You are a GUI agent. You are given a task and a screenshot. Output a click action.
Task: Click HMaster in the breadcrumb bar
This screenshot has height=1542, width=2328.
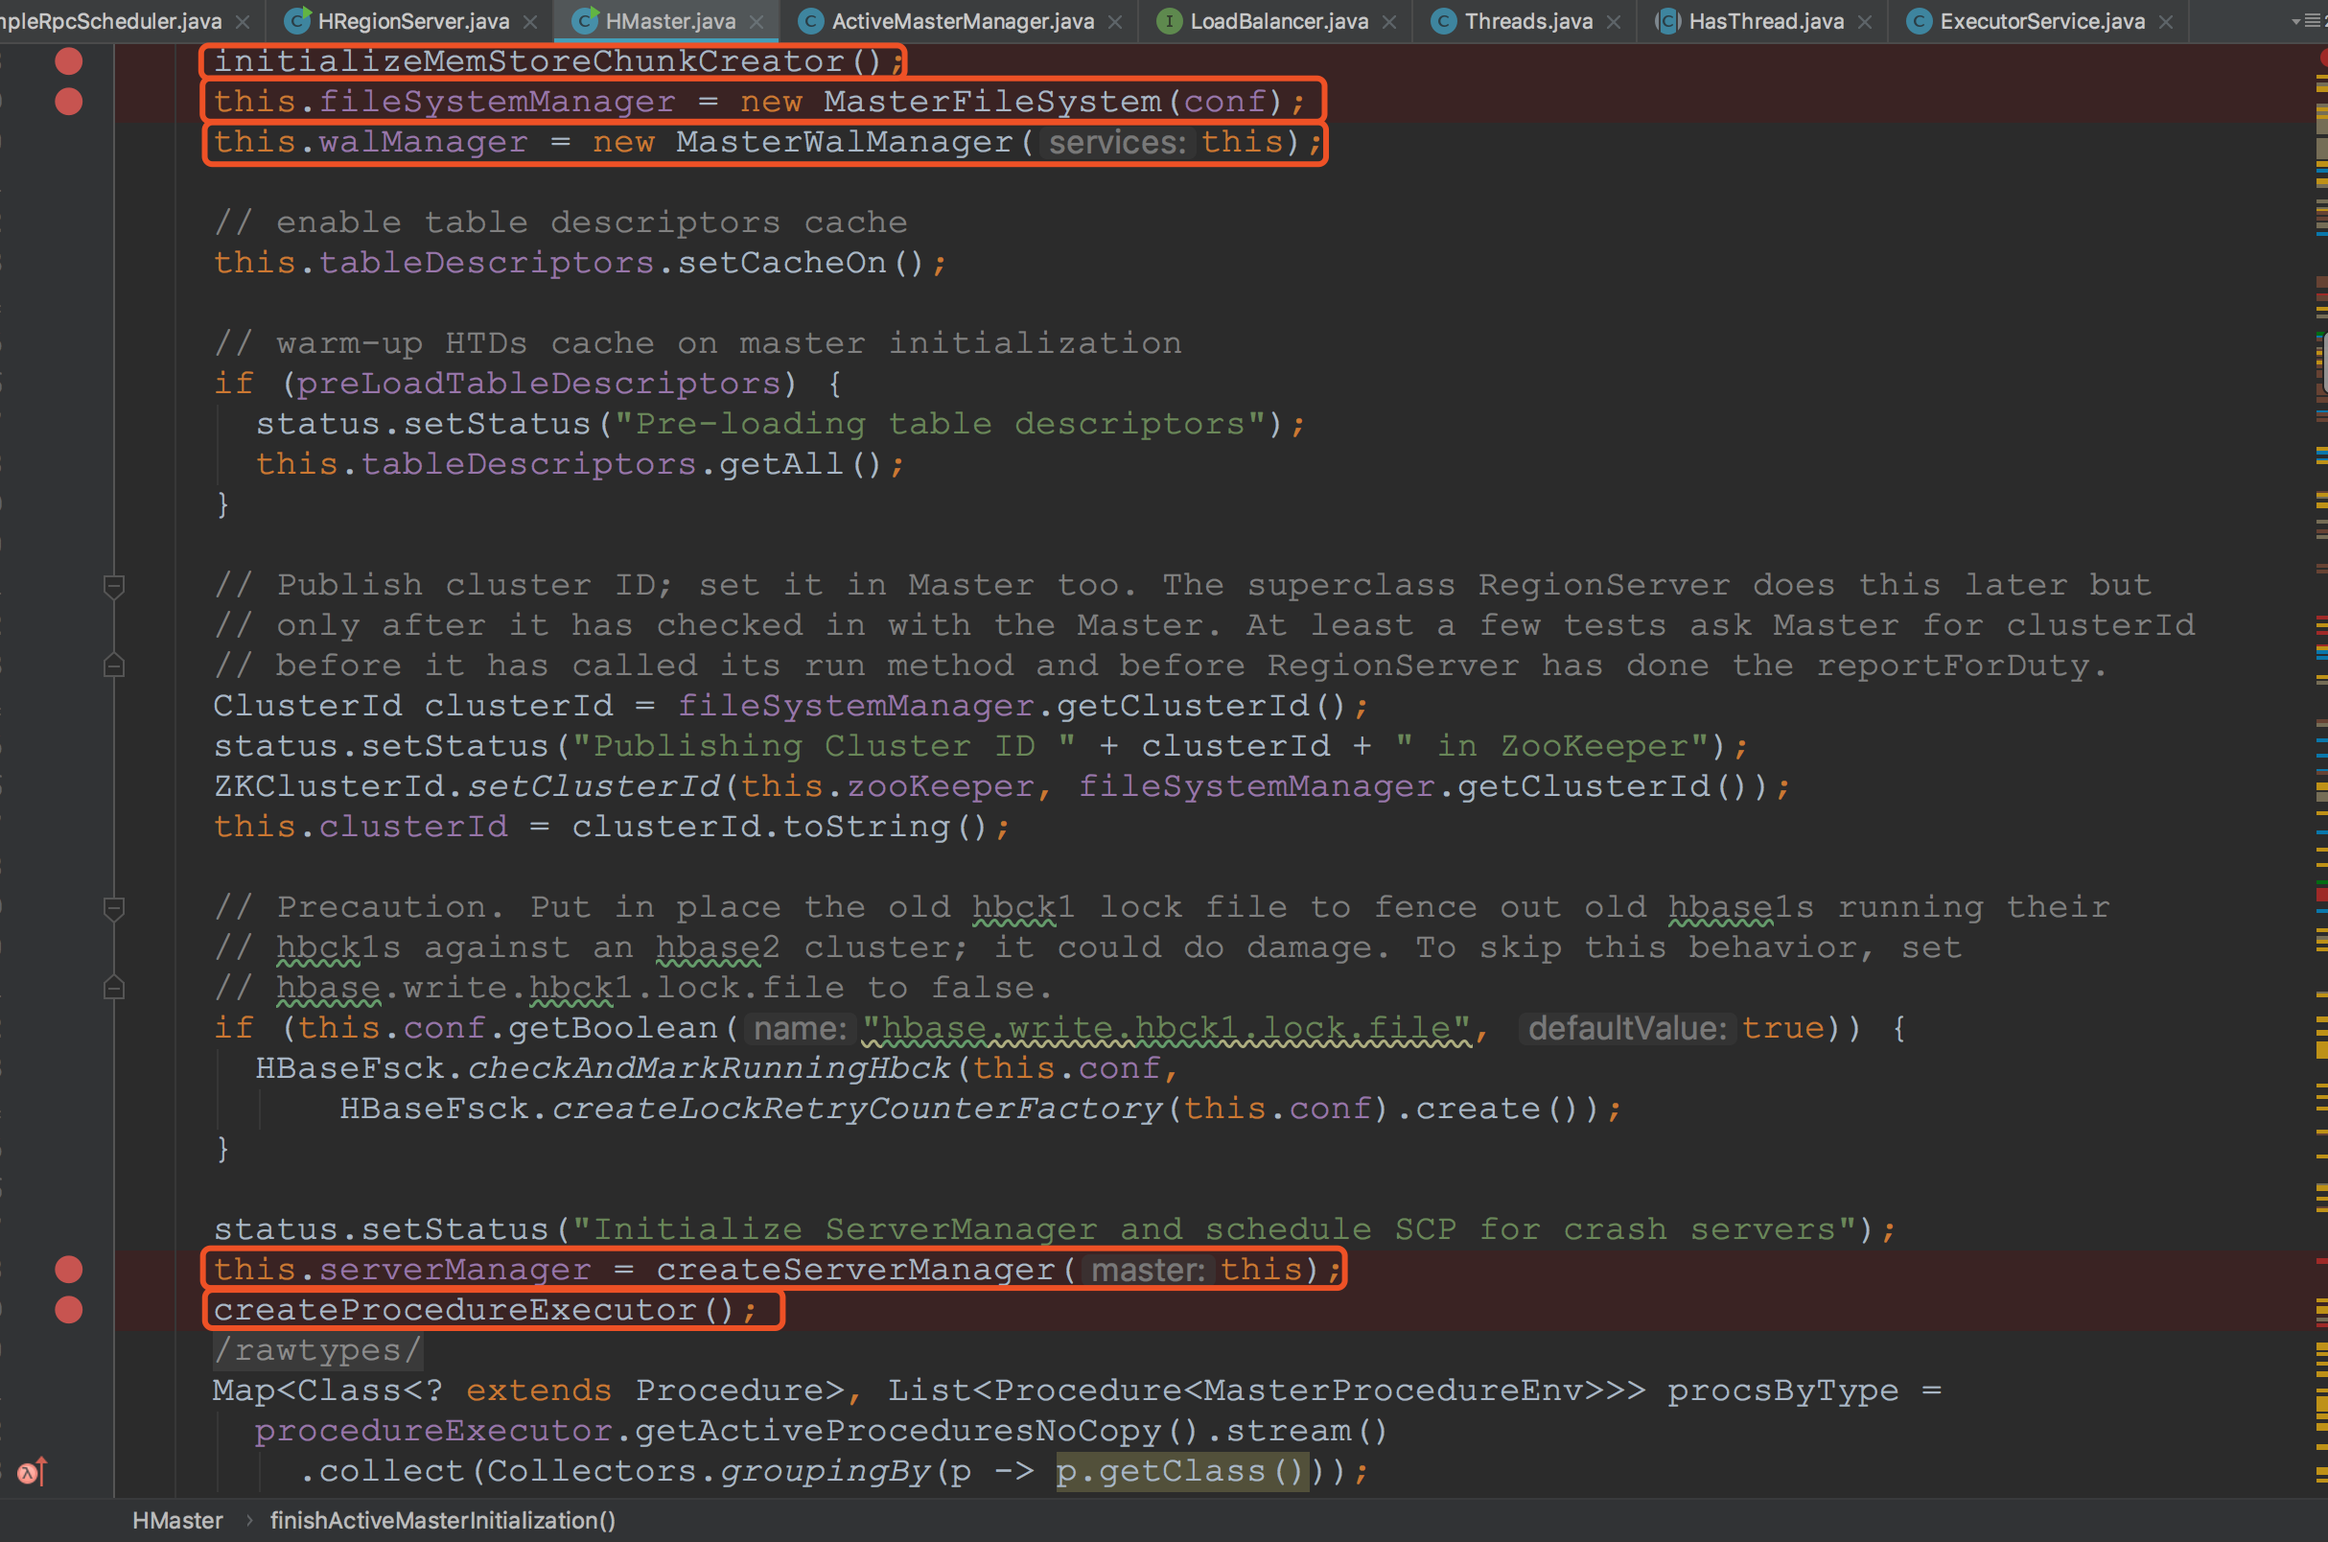[x=177, y=1520]
